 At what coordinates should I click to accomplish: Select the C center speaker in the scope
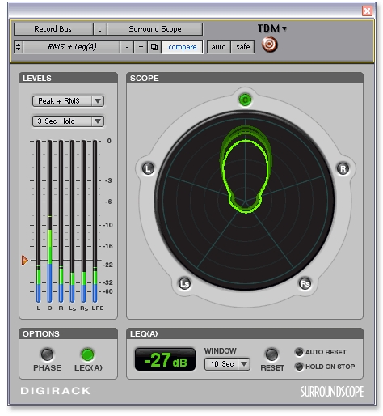[x=245, y=100]
